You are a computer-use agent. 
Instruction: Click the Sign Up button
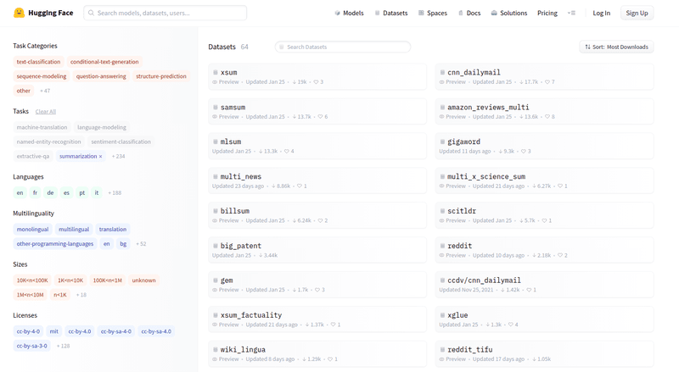click(x=637, y=13)
